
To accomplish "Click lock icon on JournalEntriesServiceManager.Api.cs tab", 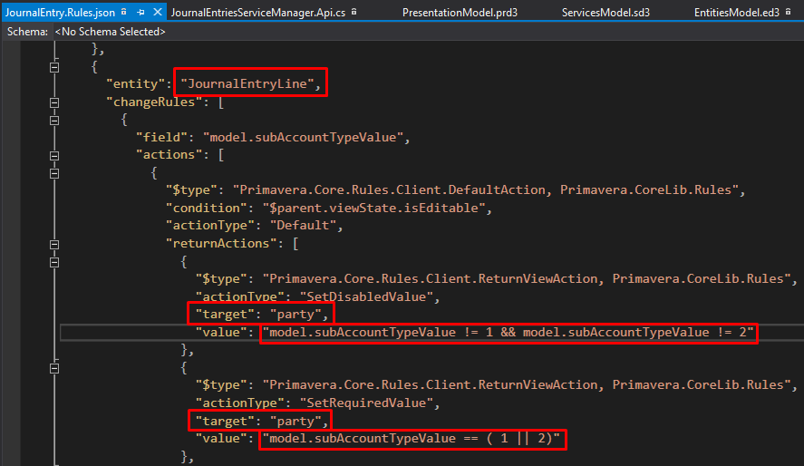I will pyautogui.click(x=354, y=11).
